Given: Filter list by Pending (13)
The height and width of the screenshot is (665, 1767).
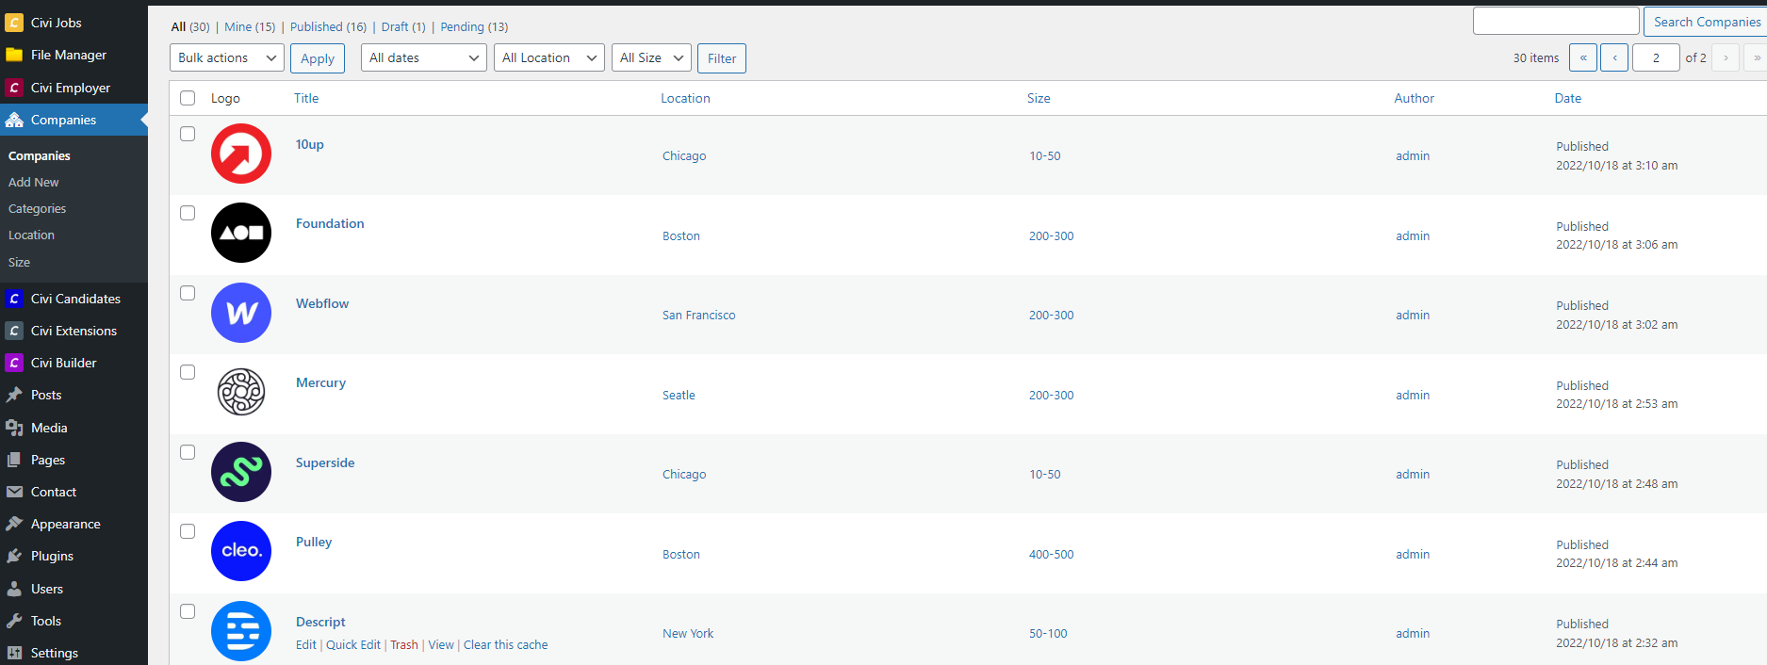Looking at the screenshot, I should [x=474, y=26].
